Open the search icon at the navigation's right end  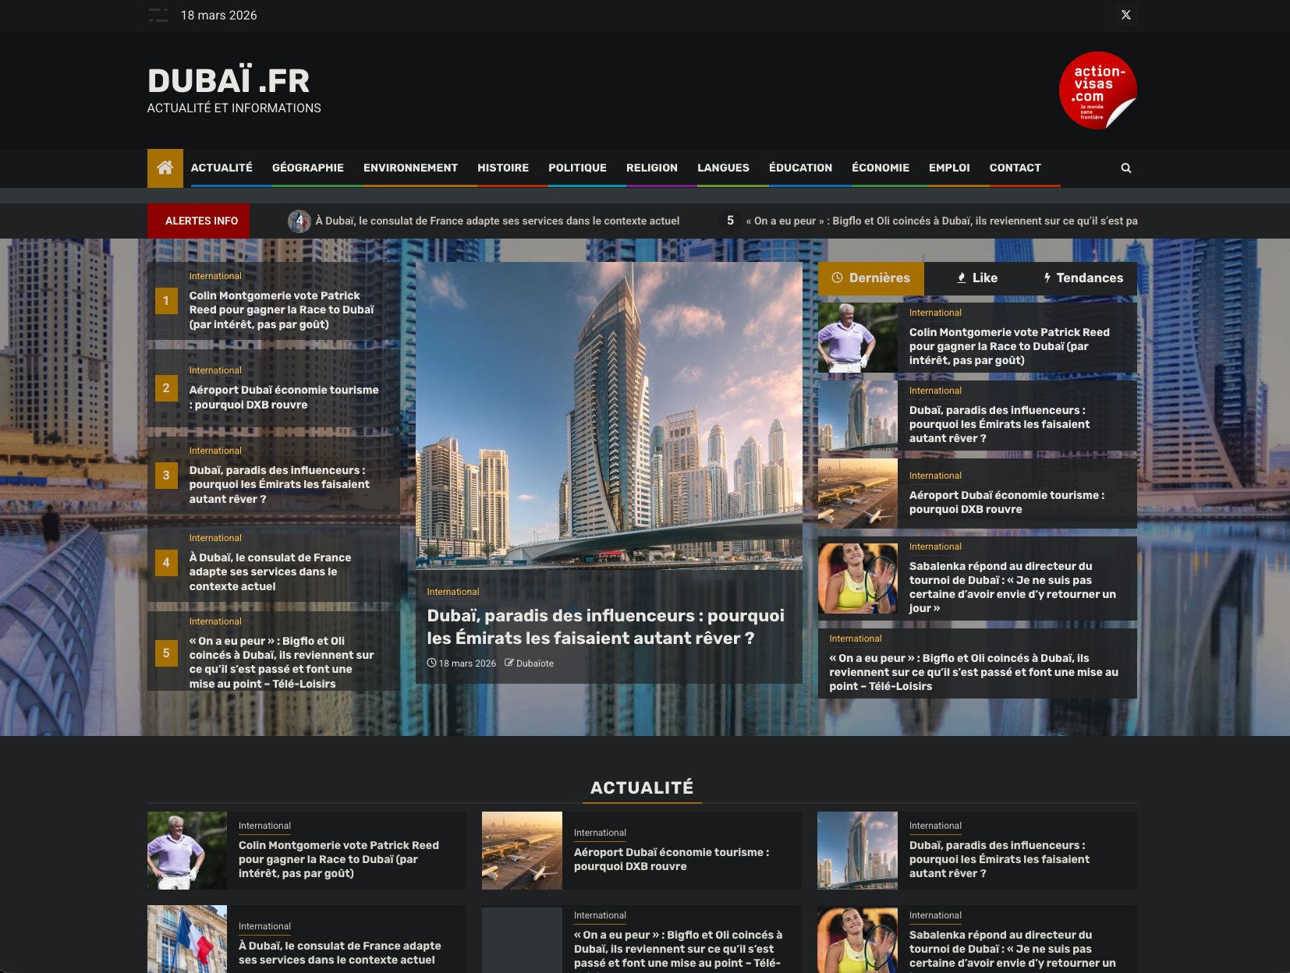[1125, 168]
